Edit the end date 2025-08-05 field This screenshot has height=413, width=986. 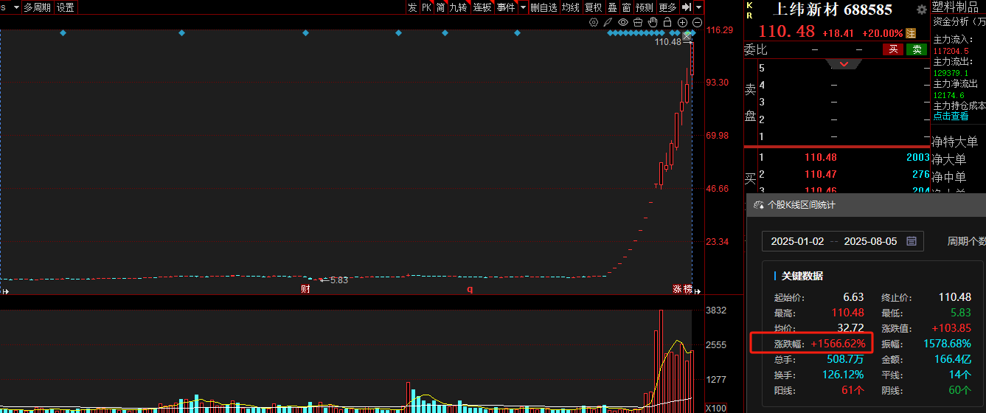pos(871,241)
